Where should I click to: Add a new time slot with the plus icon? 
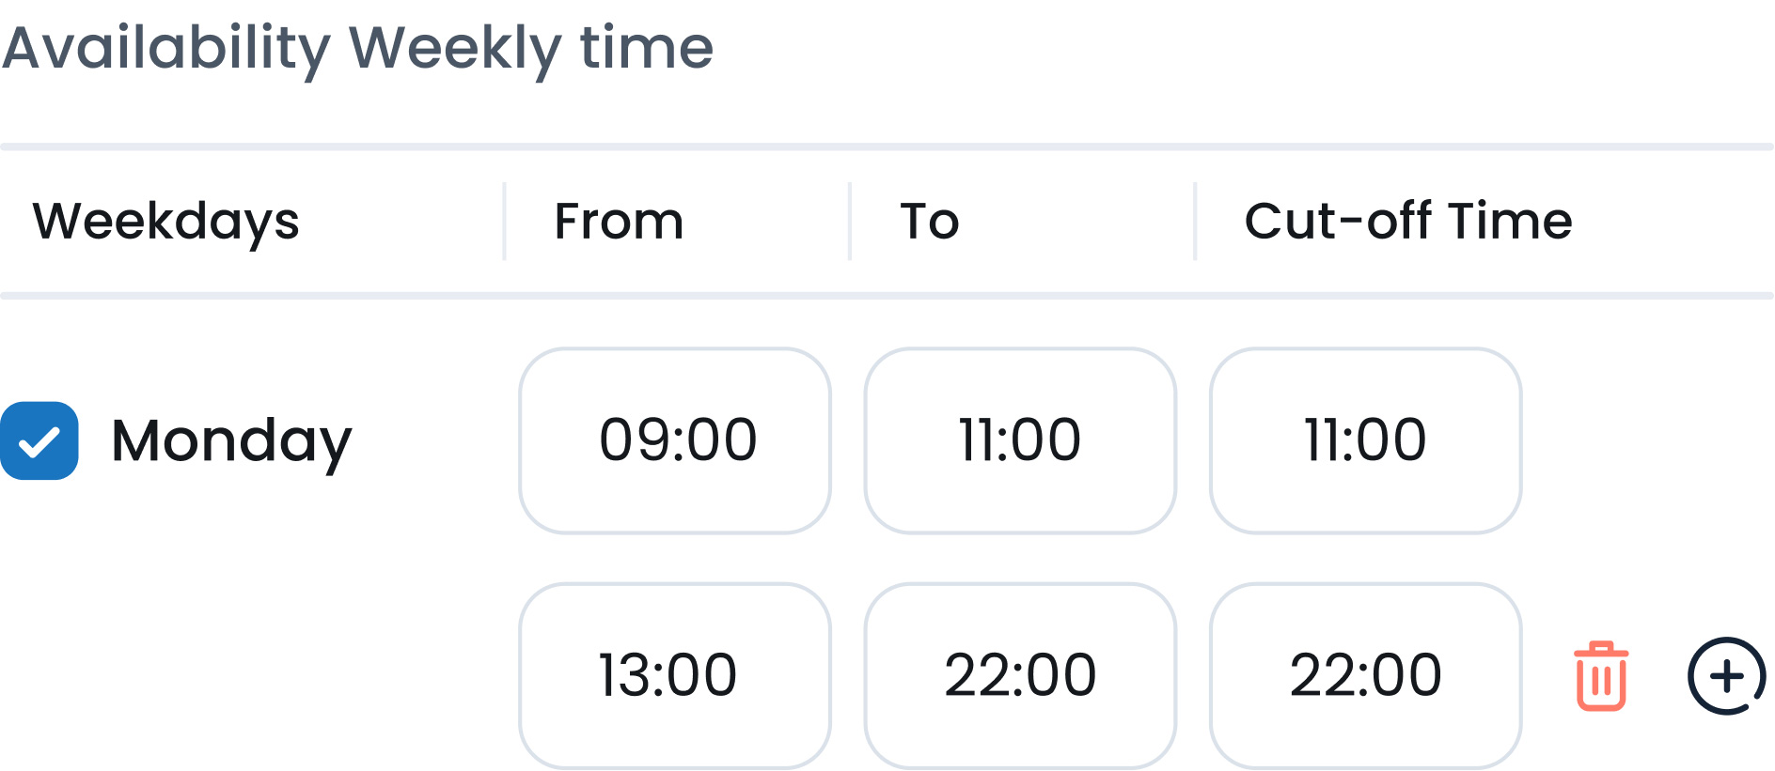(x=1728, y=673)
